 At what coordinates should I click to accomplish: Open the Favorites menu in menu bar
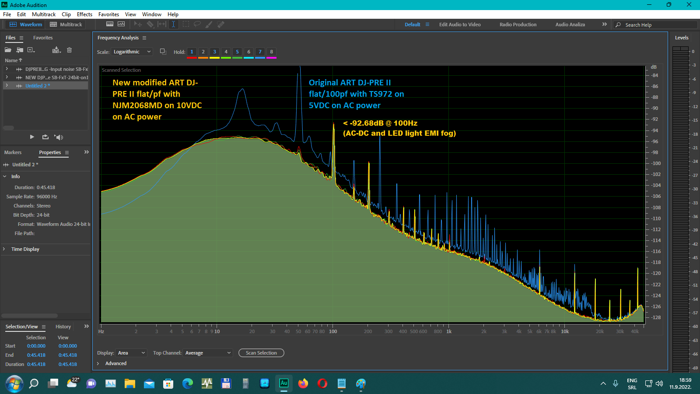point(108,14)
